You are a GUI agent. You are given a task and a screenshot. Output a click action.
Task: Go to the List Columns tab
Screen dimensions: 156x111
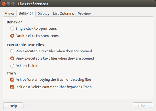click(64, 14)
